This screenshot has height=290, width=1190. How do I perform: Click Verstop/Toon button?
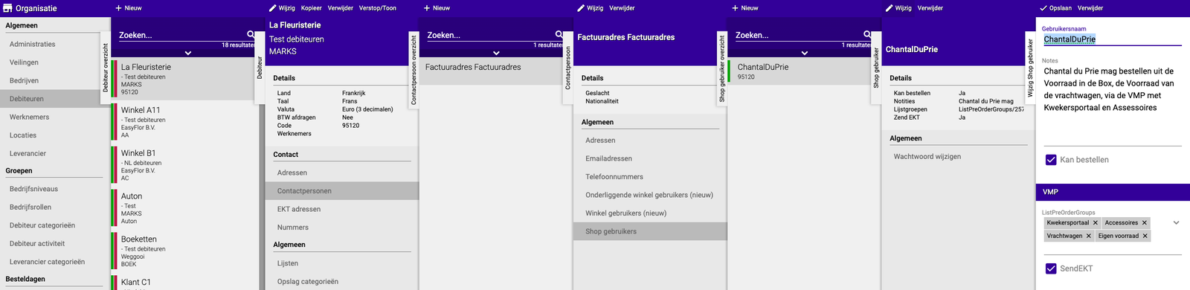point(378,8)
